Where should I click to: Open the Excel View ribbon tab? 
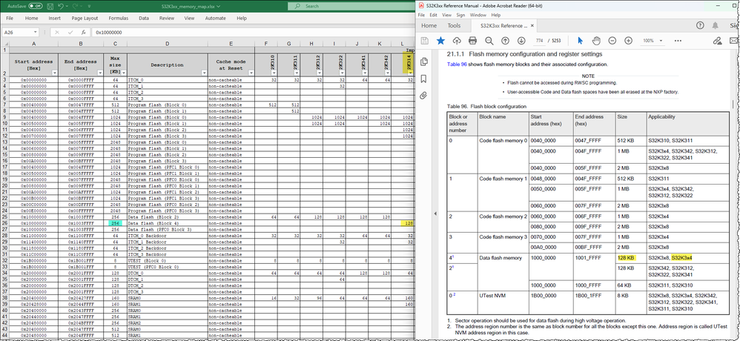[189, 19]
